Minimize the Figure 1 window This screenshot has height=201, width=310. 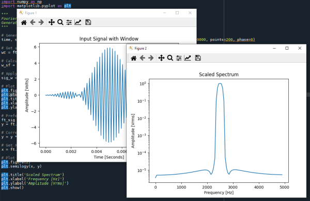point(164,12)
